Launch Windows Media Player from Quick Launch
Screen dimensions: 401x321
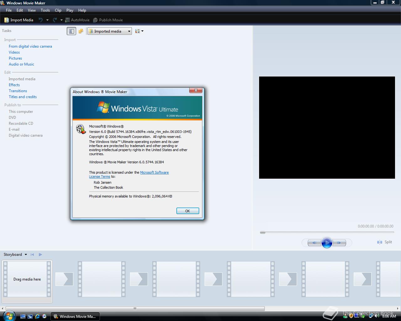[x=44, y=316]
